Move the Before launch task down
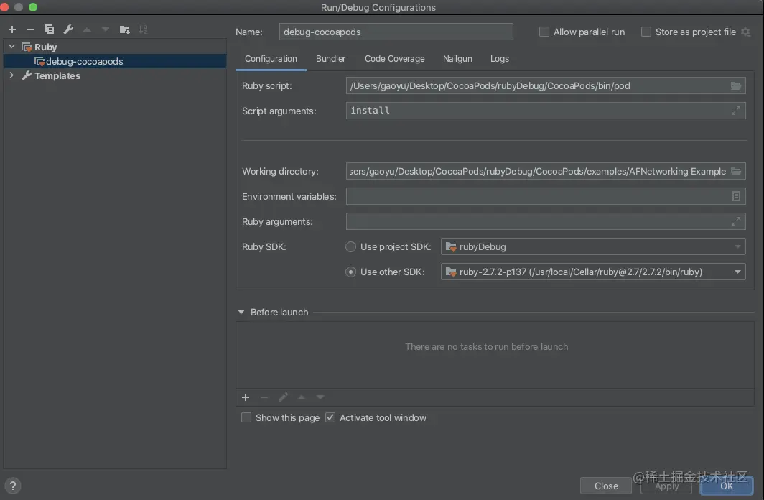Image resolution: width=764 pixels, height=500 pixels. click(320, 397)
